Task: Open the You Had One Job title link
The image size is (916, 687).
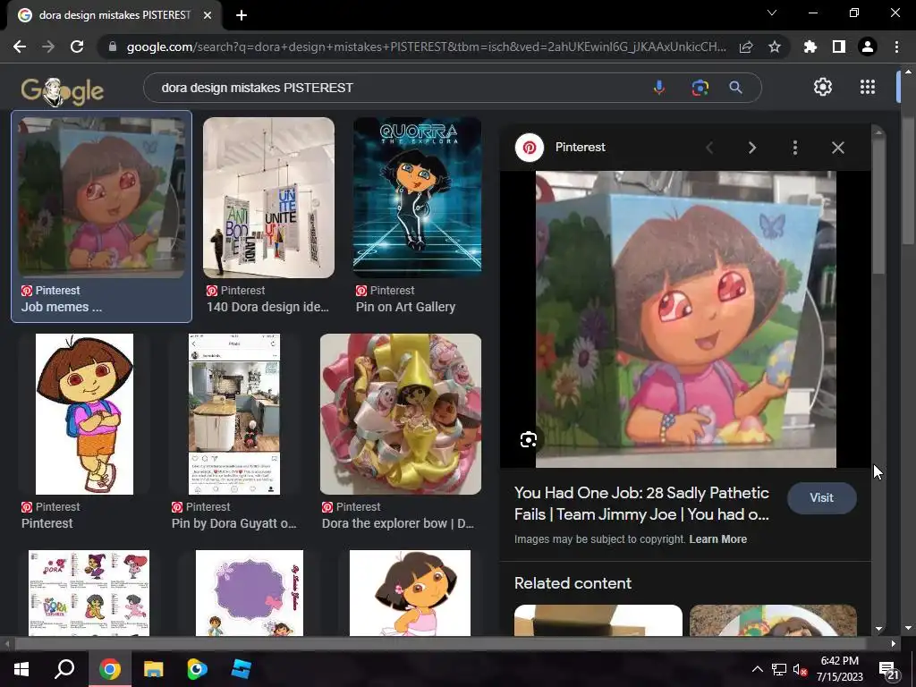Action: coord(641,504)
